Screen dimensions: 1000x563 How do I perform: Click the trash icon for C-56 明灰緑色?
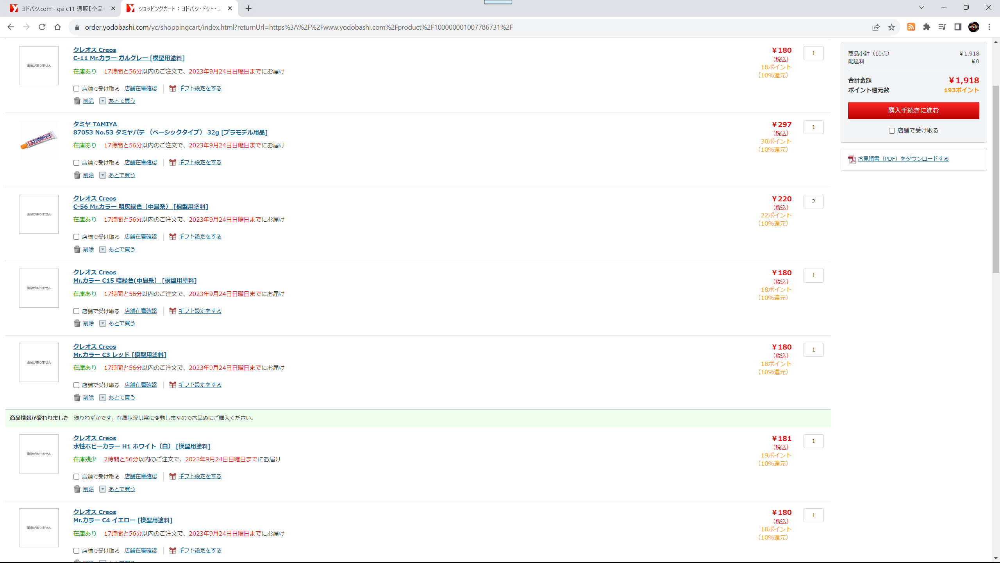pos(77,249)
